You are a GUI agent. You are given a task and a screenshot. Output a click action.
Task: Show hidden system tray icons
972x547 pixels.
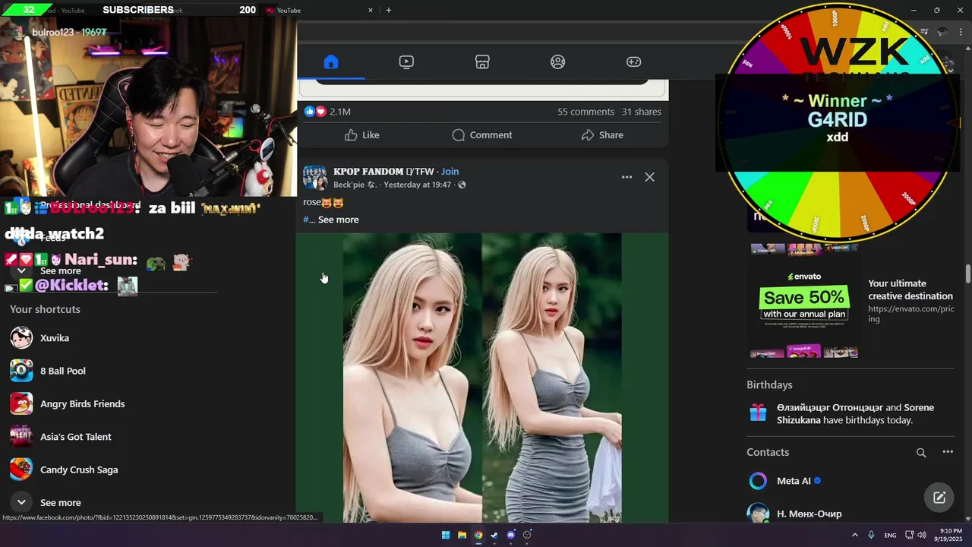click(855, 535)
